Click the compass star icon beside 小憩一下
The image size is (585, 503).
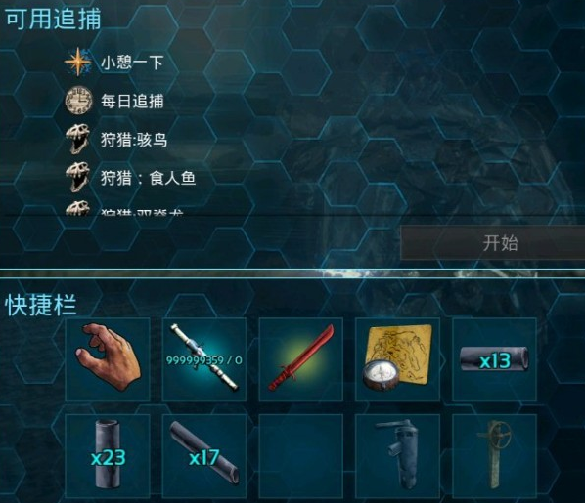pos(77,62)
